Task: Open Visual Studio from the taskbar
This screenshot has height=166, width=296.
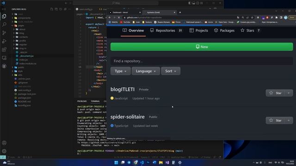Action: pyautogui.click(x=167, y=162)
